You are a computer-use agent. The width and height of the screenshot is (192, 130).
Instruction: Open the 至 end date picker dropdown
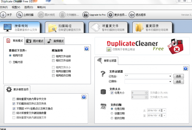click(164, 115)
